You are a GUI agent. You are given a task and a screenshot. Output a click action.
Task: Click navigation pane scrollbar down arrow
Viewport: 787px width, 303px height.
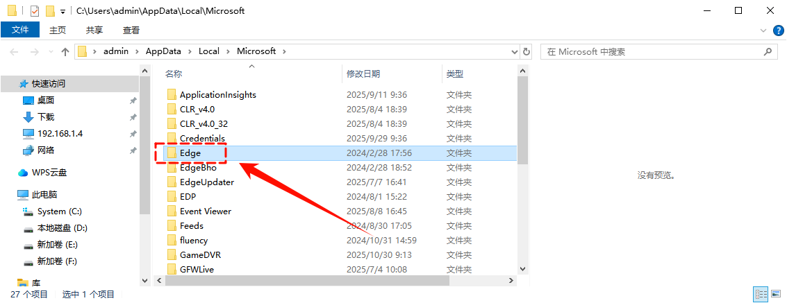[x=144, y=280]
